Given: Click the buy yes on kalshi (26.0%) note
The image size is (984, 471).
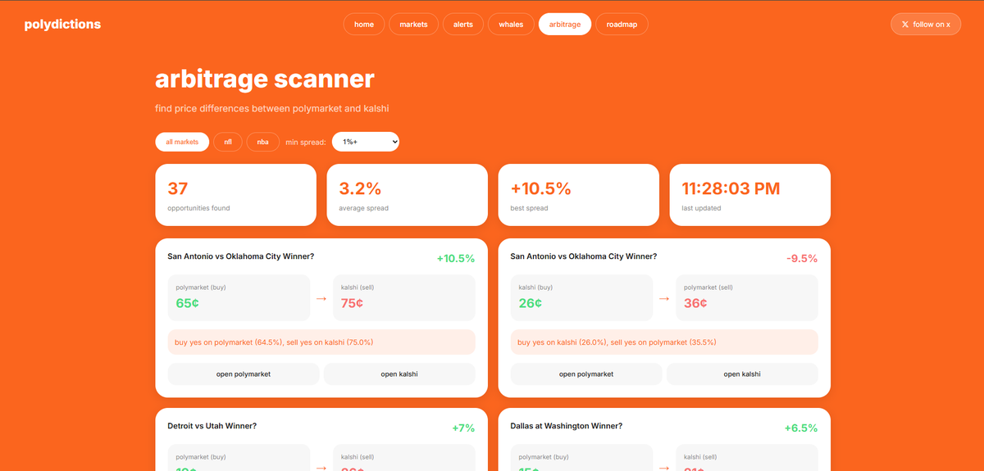Looking at the screenshot, I should tap(664, 342).
